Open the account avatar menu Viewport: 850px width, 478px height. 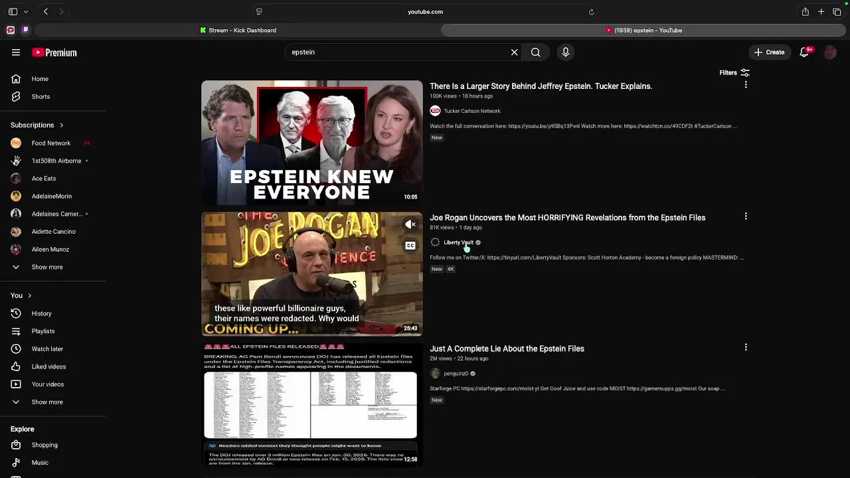pos(830,52)
